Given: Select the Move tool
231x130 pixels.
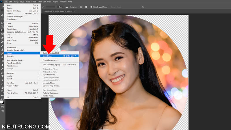Looking at the screenshot, I should coord(2,15).
